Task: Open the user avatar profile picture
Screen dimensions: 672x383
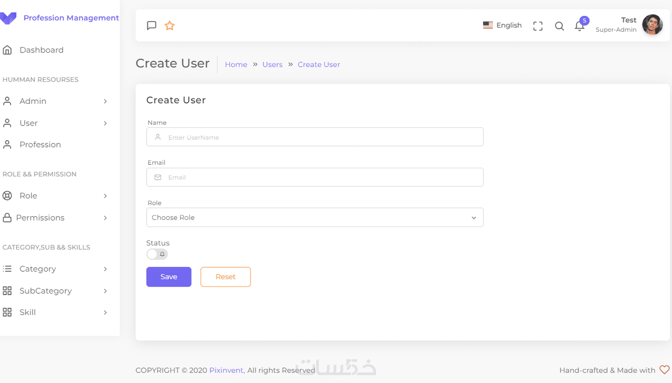Action: click(652, 25)
